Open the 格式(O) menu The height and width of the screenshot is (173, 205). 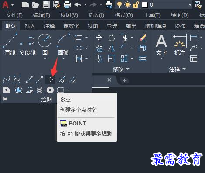click(124, 15)
